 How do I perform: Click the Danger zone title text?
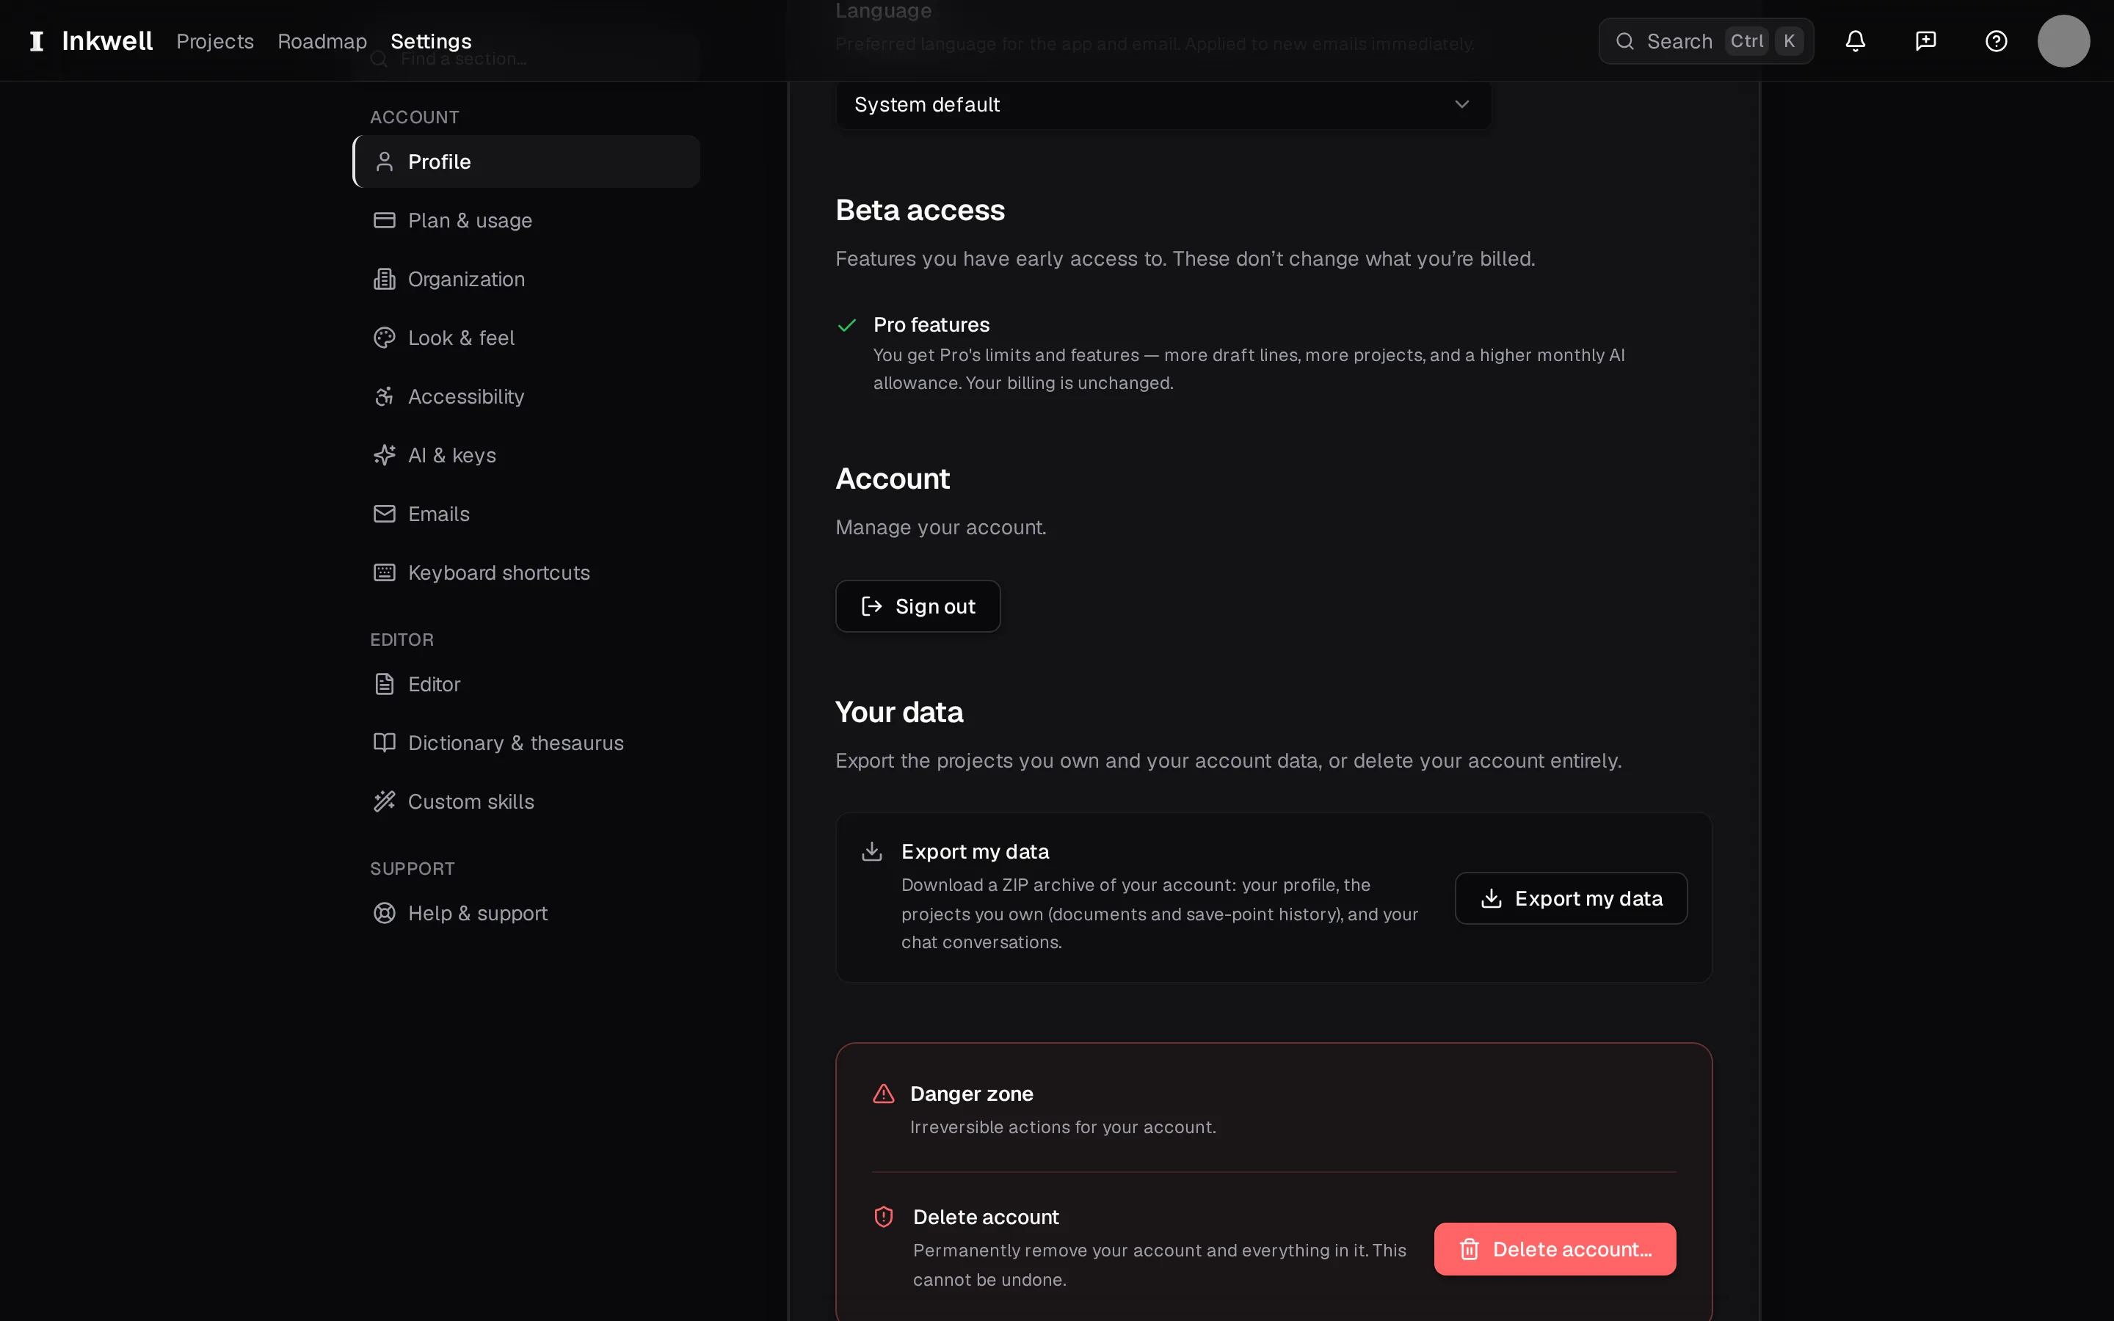tap(971, 1093)
